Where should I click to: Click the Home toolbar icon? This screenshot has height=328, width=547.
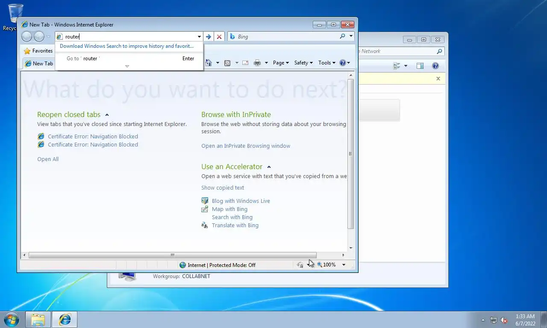(209, 63)
